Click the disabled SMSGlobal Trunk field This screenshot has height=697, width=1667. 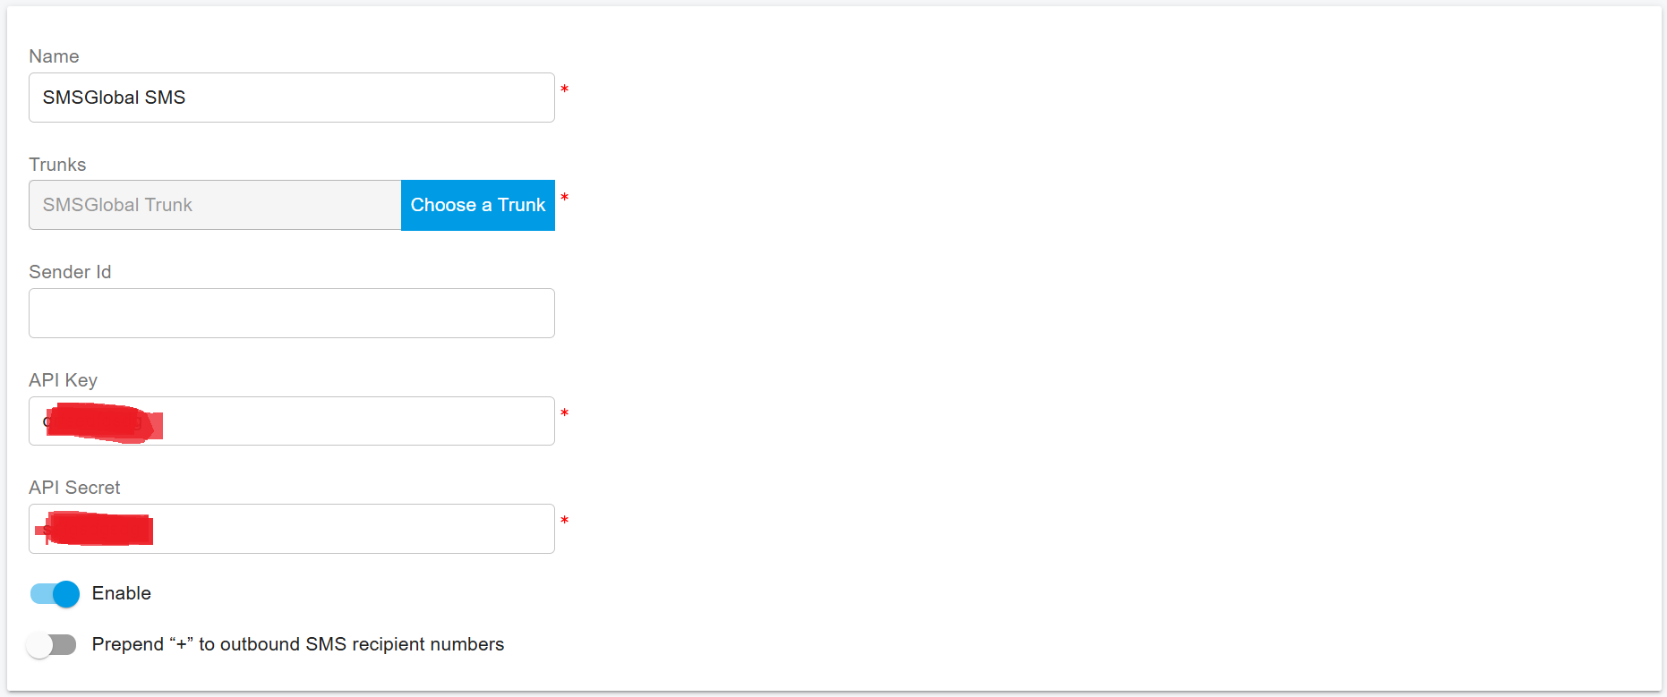(215, 205)
